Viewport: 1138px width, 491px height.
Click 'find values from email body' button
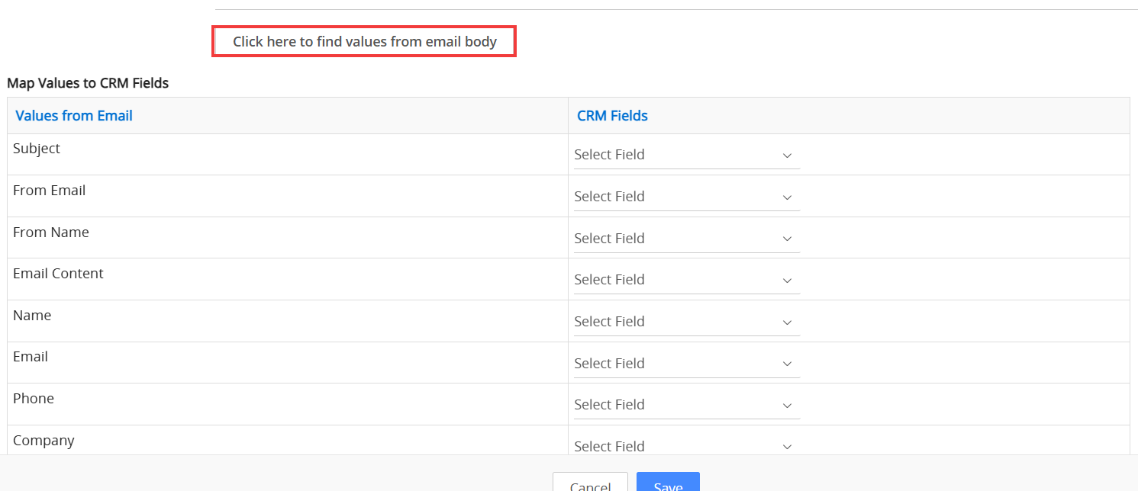[364, 42]
